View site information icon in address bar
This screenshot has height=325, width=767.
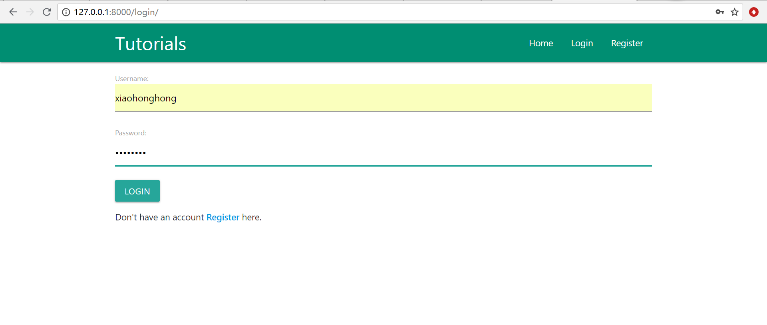(x=66, y=12)
